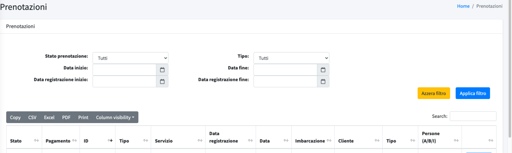Click the Data registrazione fine field
Screen dimensions: 512x153
[285, 81]
